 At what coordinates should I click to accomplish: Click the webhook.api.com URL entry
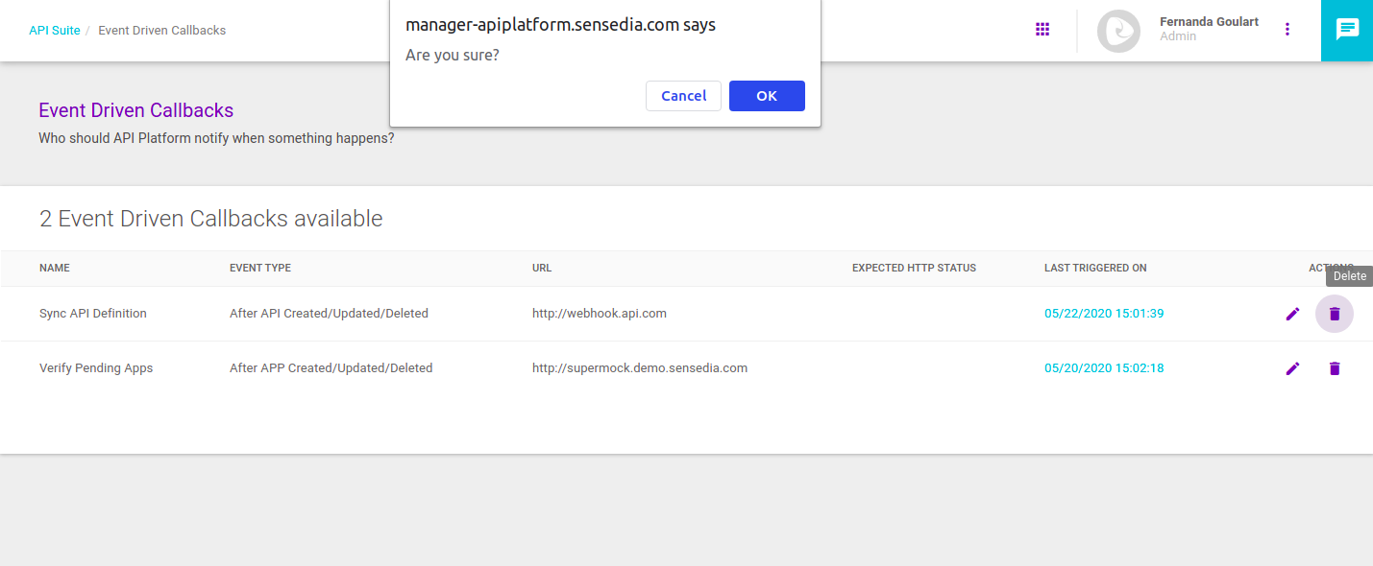(x=599, y=313)
